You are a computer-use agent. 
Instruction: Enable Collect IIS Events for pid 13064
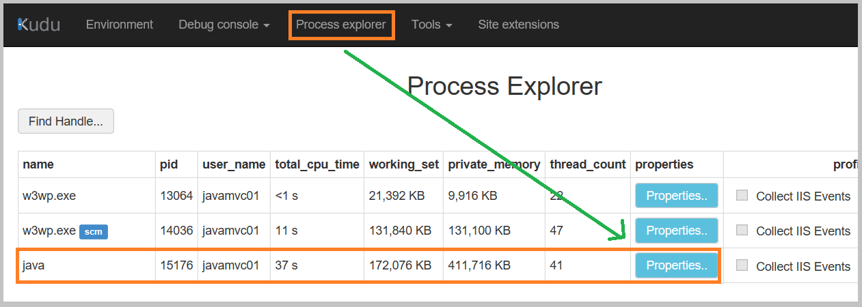(x=742, y=196)
